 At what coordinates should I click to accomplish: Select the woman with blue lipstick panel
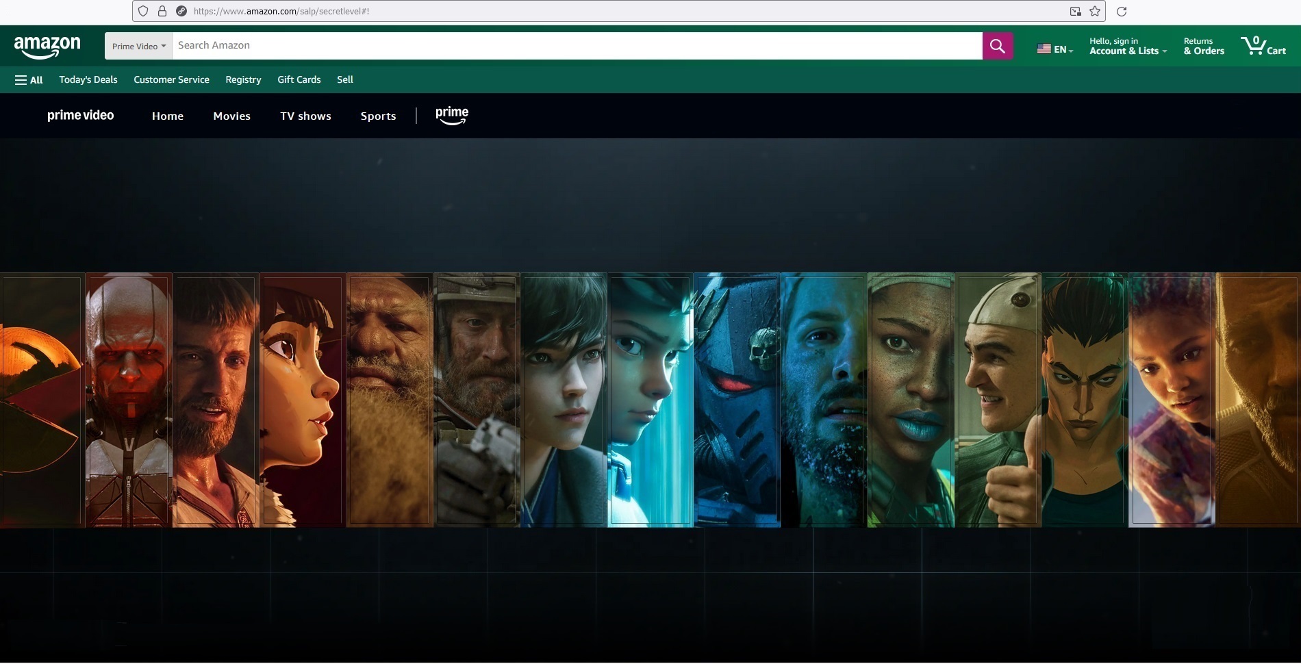tap(911, 400)
